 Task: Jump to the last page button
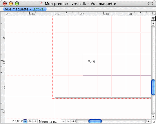tap(68, 121)
